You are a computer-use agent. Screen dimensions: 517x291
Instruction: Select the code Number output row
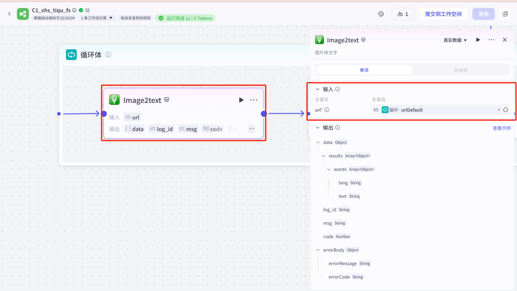[x=337, y=236]
